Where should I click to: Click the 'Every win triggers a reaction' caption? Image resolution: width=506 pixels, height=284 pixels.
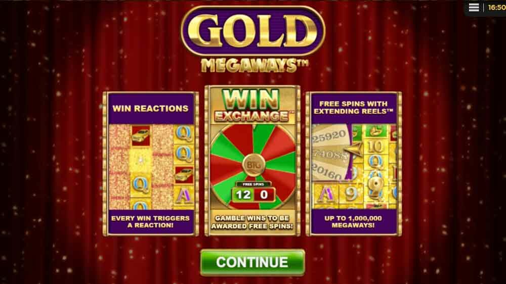tap(150, 222)
